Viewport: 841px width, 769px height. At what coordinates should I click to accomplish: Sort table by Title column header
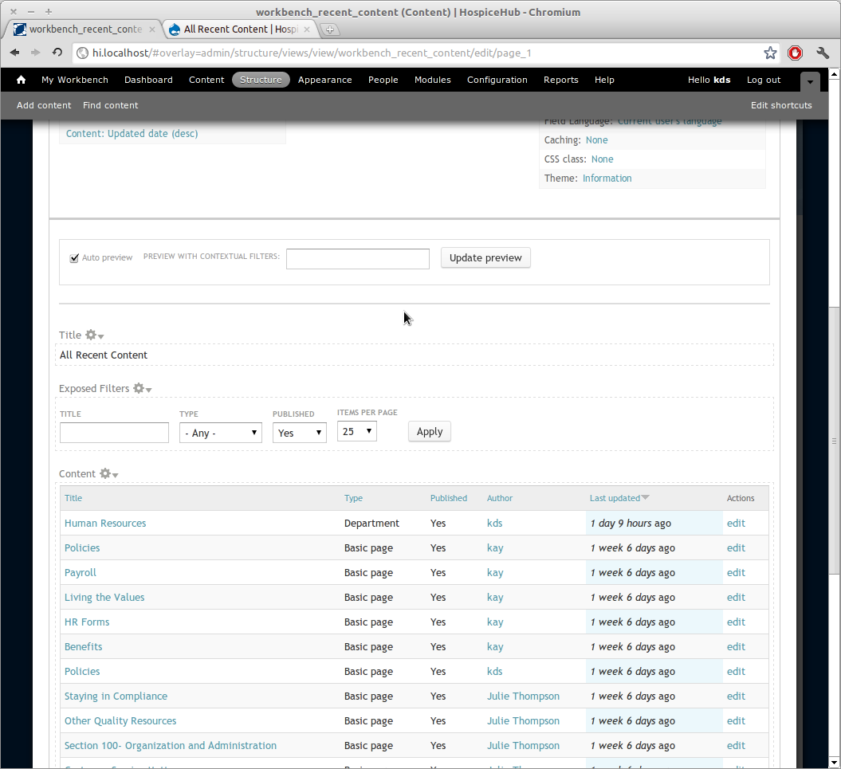(x=73, y=498)
